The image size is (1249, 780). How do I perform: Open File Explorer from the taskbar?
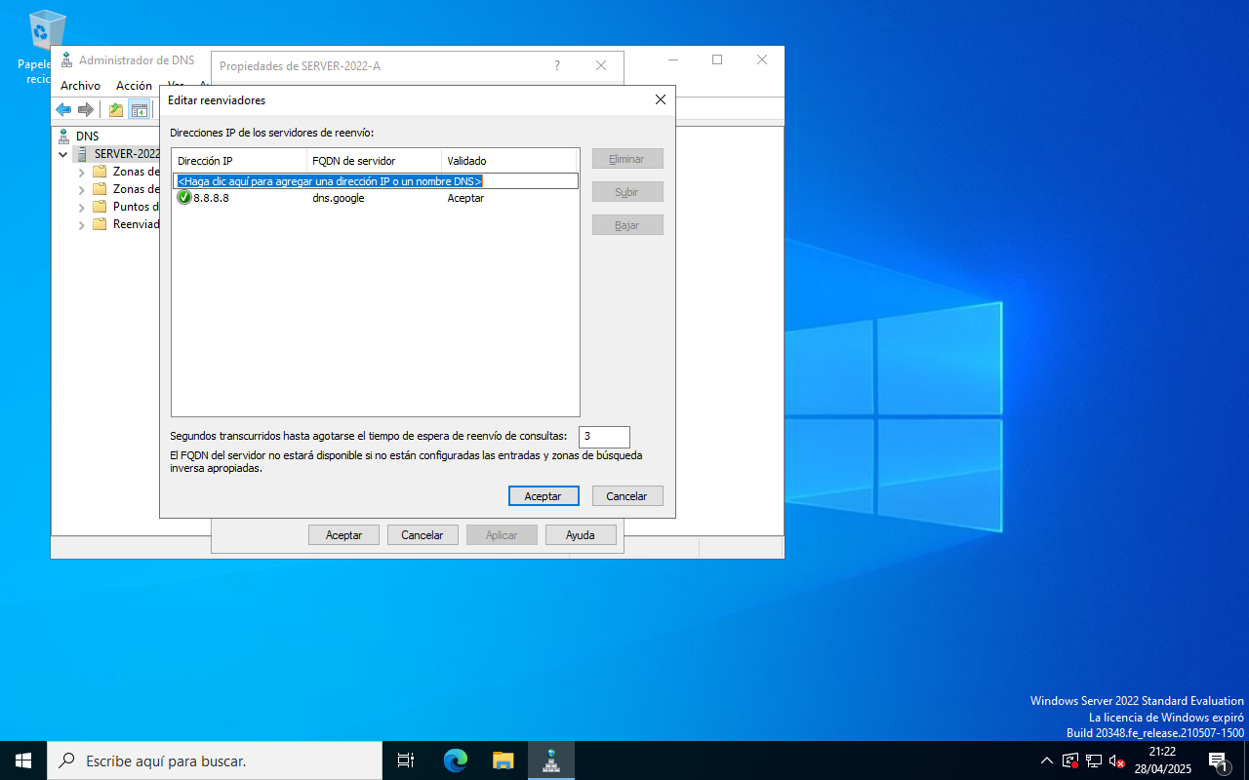503,760
